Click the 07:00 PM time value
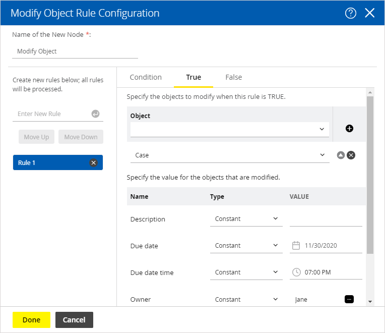Screen dimensions: 385x333 317,272
